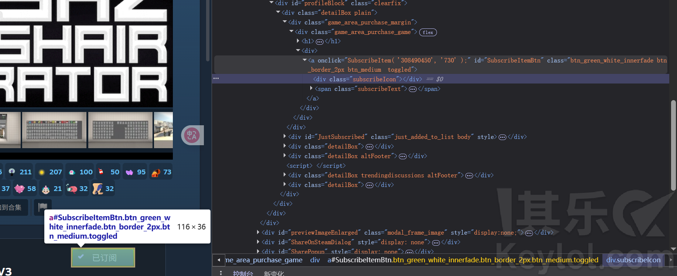Toggle the green 已订阅 subscribed button
The height and width of the screenshot is (276, 677).
pos(103,258)
